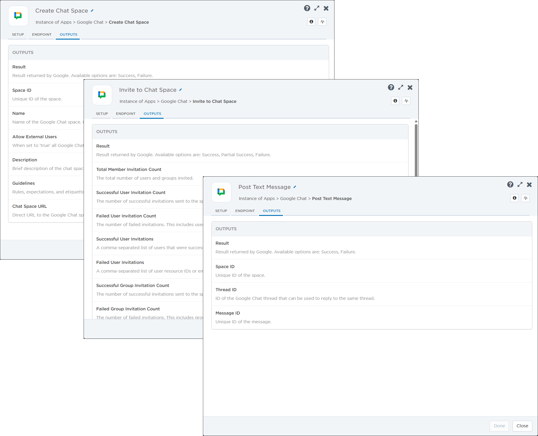The width and height of the screenshot is (538, 436).
Task: Close the Invite to Chat Space window
Action: point(410,88)
